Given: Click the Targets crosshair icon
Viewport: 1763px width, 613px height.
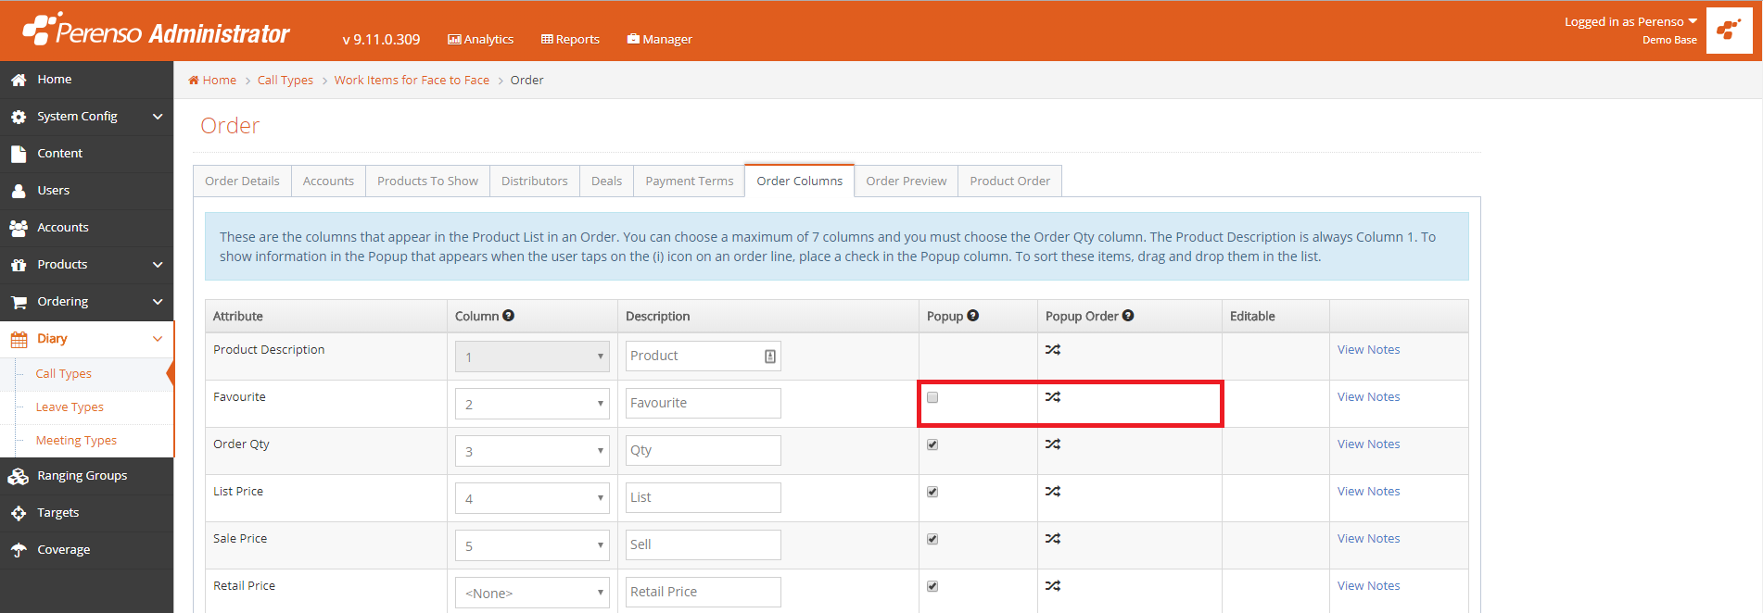Looking at the screenshot, I should 19,513.
